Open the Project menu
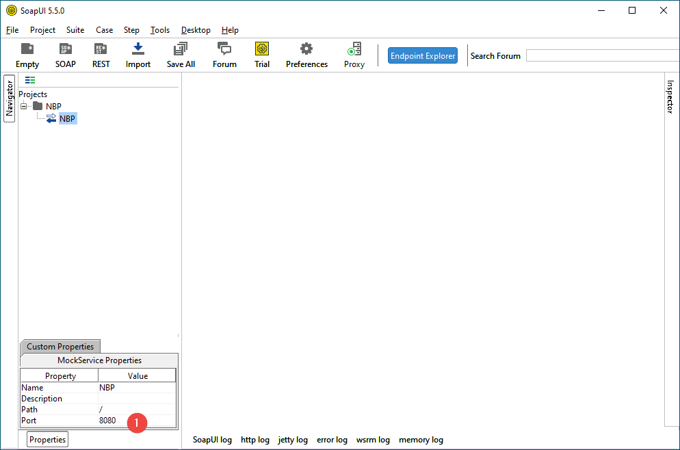The image size is (680, 450). (x=42, y=30)
